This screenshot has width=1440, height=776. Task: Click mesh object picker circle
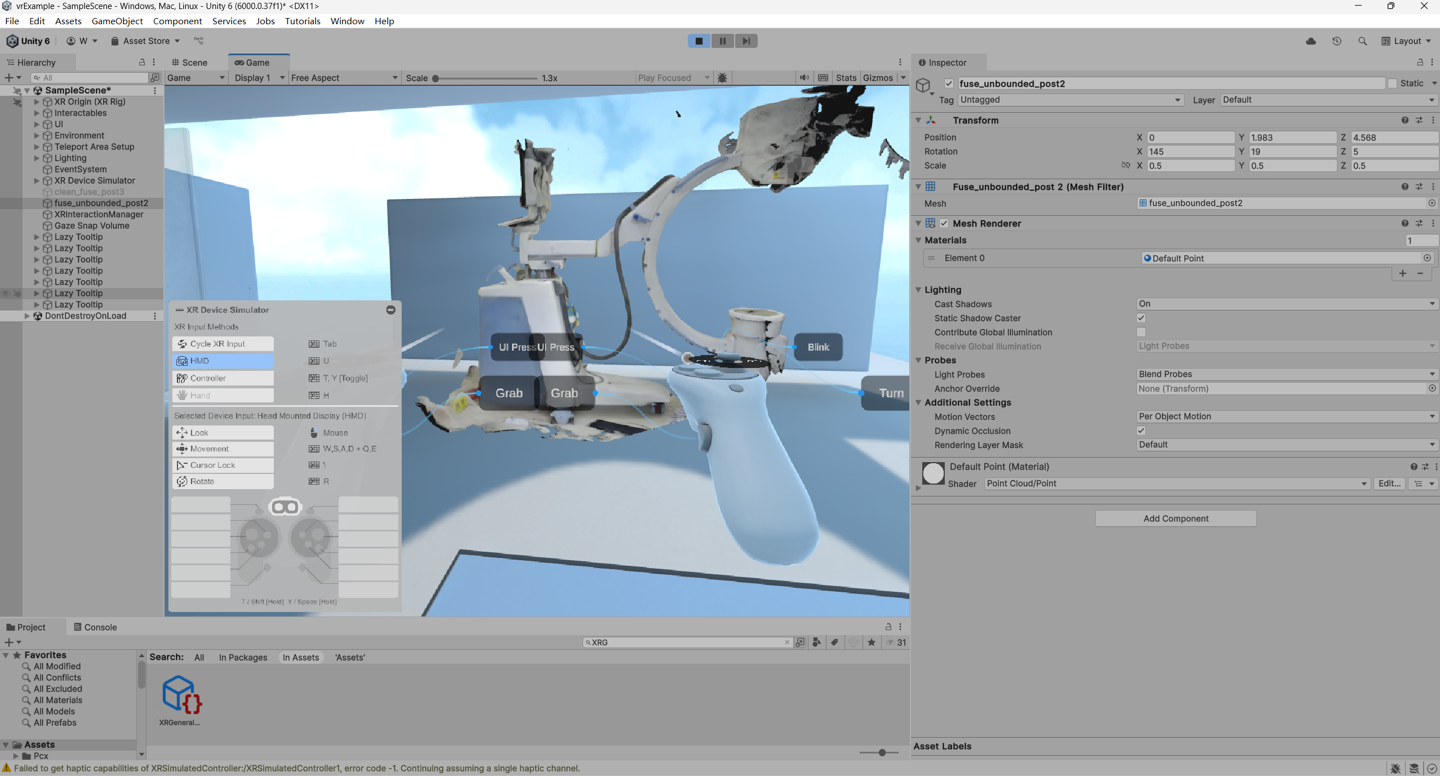(1432, 203)
